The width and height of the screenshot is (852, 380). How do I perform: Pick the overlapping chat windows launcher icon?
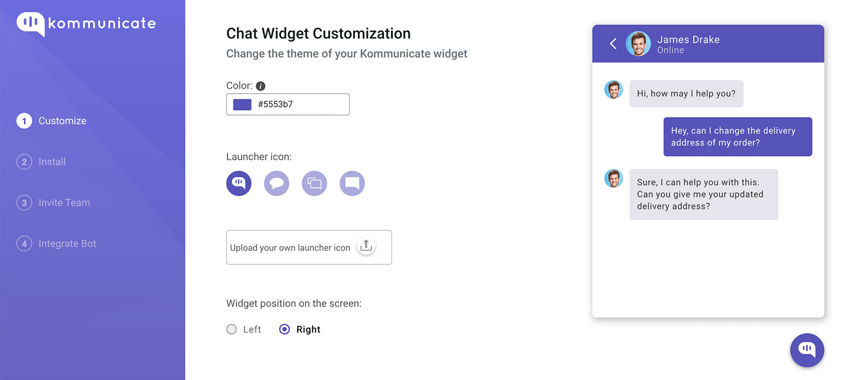pyautogui.click(x=314, y=184)
